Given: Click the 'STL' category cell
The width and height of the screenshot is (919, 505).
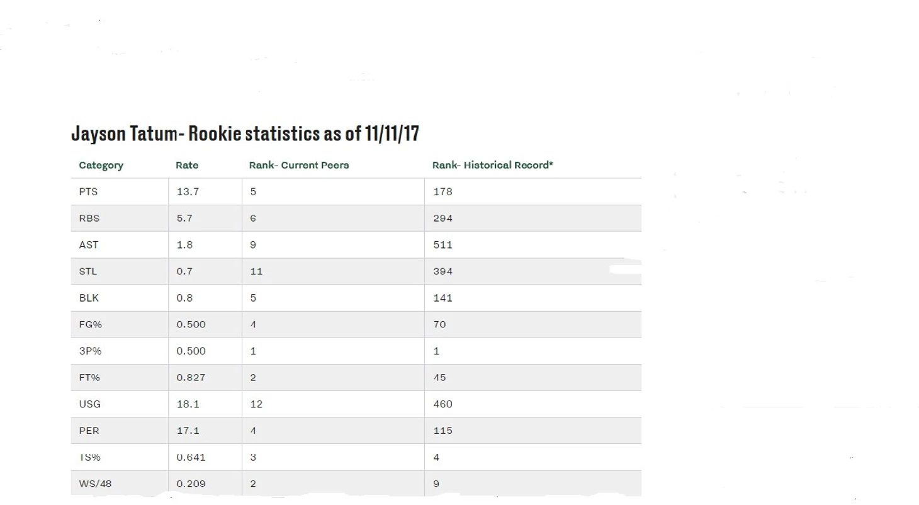Looking at the screenshot, I should pyautogui.click(x=87, y=271).
